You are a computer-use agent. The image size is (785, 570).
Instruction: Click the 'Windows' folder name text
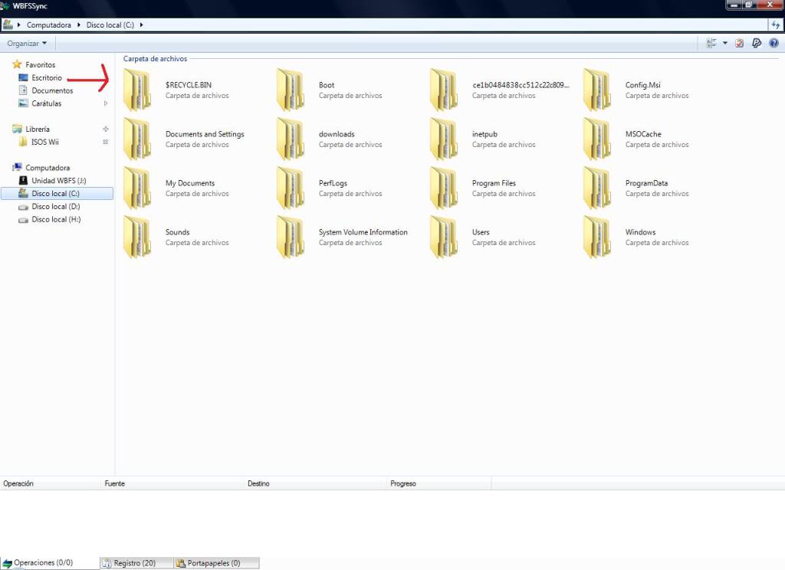640,232
